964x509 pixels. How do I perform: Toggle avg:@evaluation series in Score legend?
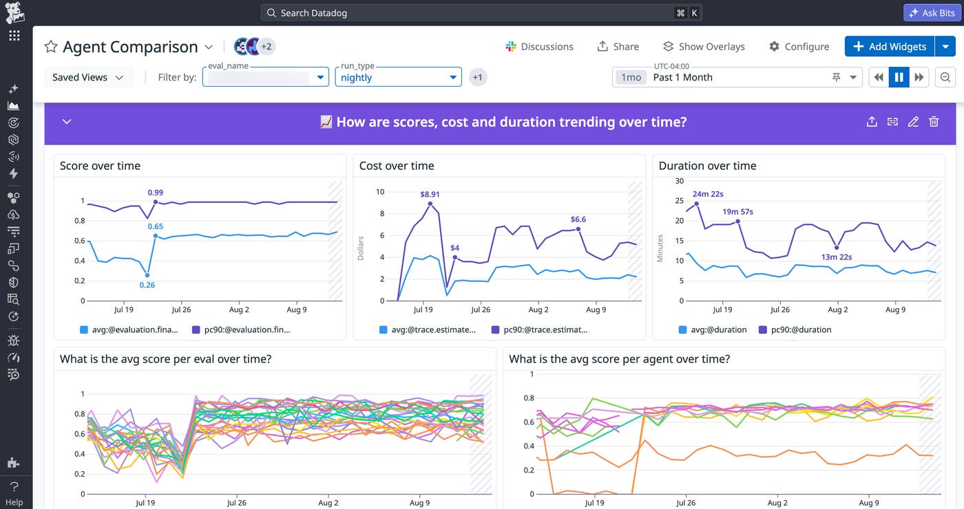pyautogui.click(x=129, y=329)
